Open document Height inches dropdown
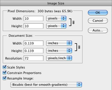This screenshot has height=90, width=112. click(59, 50)
